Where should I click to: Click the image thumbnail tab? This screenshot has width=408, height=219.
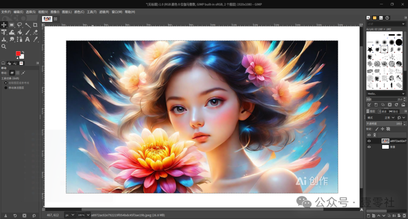[x=47, y=19]
